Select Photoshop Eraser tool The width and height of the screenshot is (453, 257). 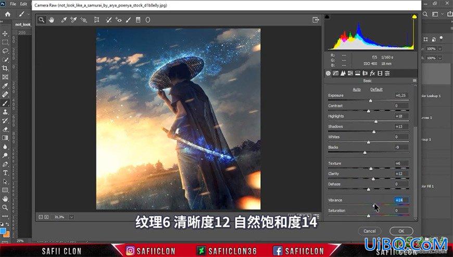[x=5, y=130]
